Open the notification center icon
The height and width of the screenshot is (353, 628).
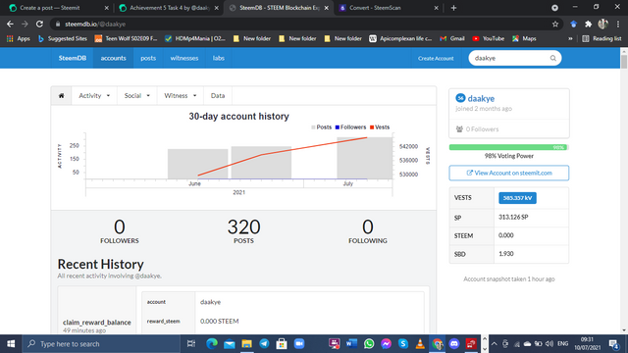click(613, 344)
